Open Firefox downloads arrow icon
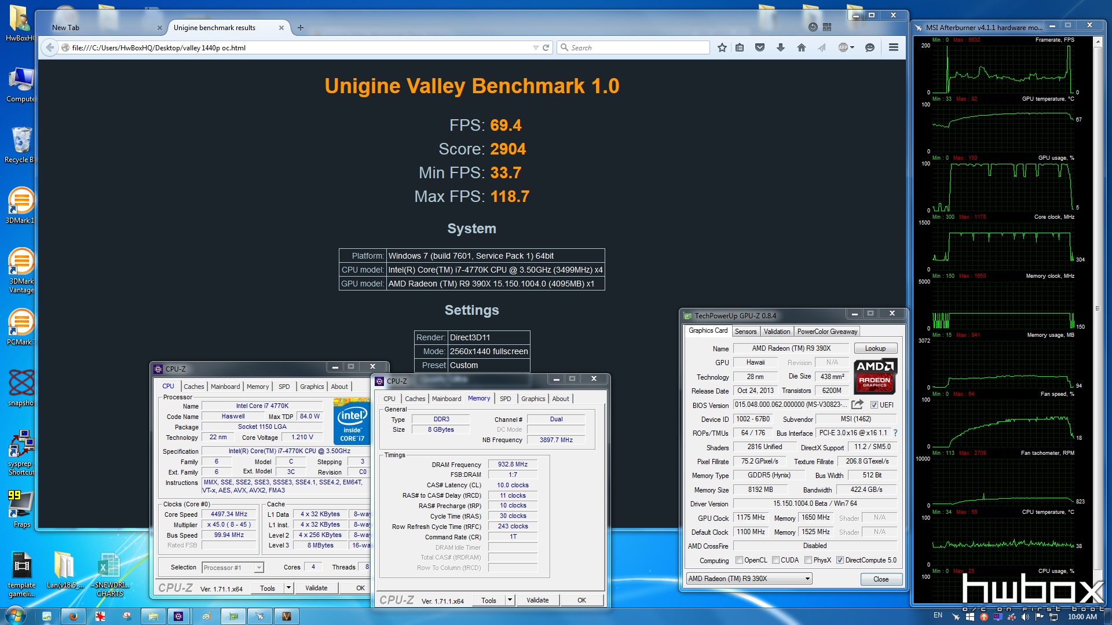This screenshot has height=625, width=1112. (781, 47)
